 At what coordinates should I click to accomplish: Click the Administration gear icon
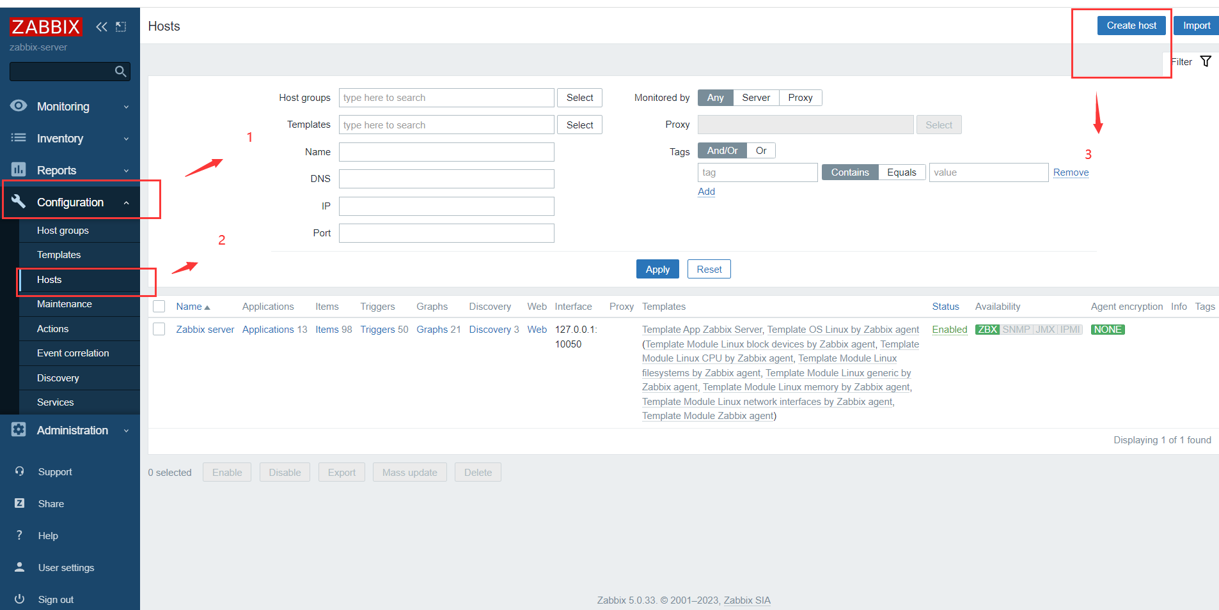19,430
